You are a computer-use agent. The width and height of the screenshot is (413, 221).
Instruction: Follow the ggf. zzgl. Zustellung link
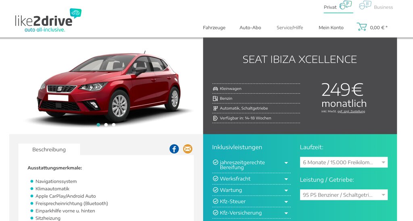point(351,112)
